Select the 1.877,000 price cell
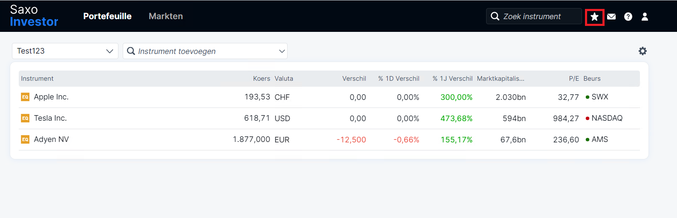Viewport: 677px width, 218px height. click(251, 139)
